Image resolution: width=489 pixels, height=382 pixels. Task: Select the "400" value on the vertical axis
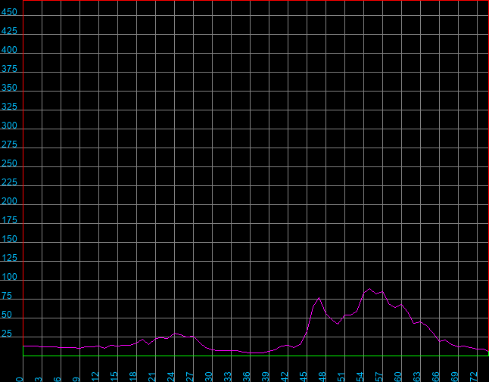tap(9, 50)
